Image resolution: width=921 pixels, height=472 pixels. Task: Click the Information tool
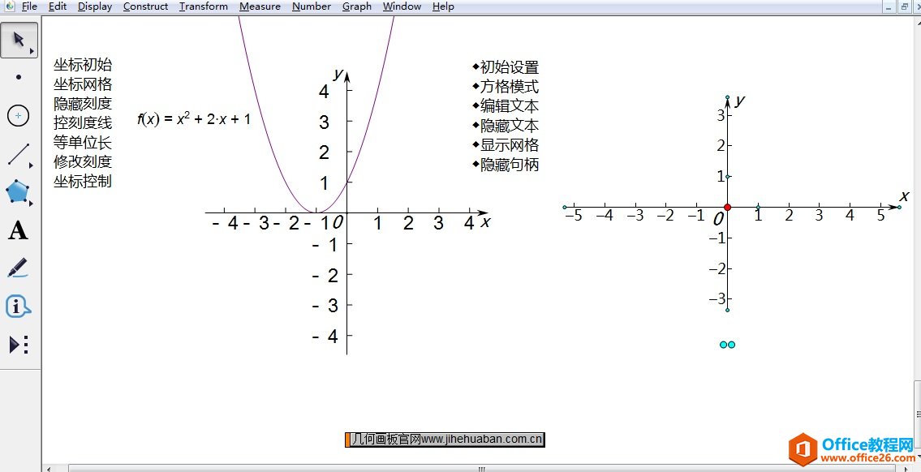click(x=19, y=307)
